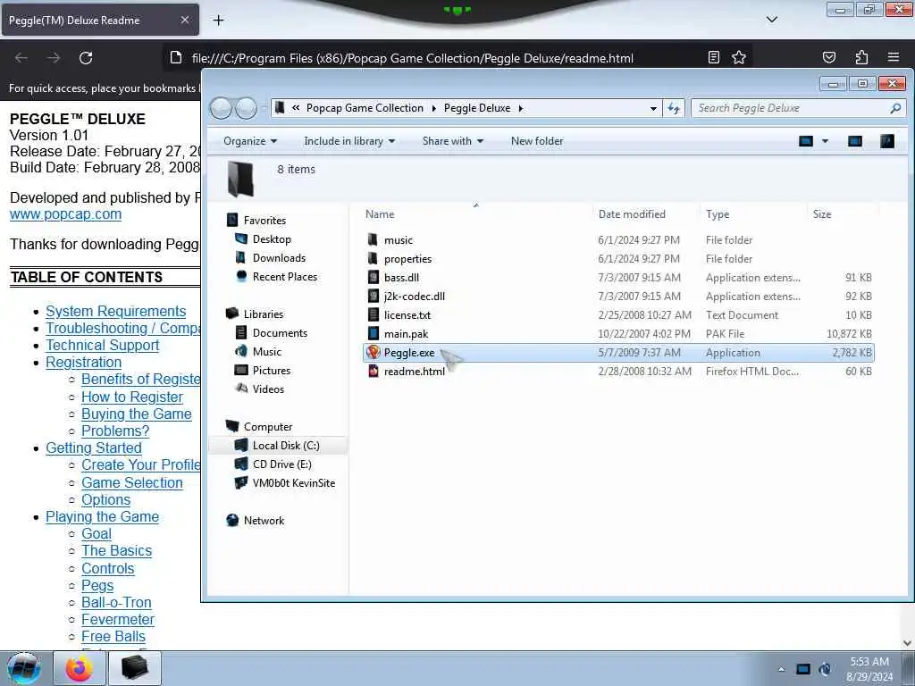Open the Include in library dropdown
The height and width of the screenshot is (686, 915).
click(x=349, y=141)
